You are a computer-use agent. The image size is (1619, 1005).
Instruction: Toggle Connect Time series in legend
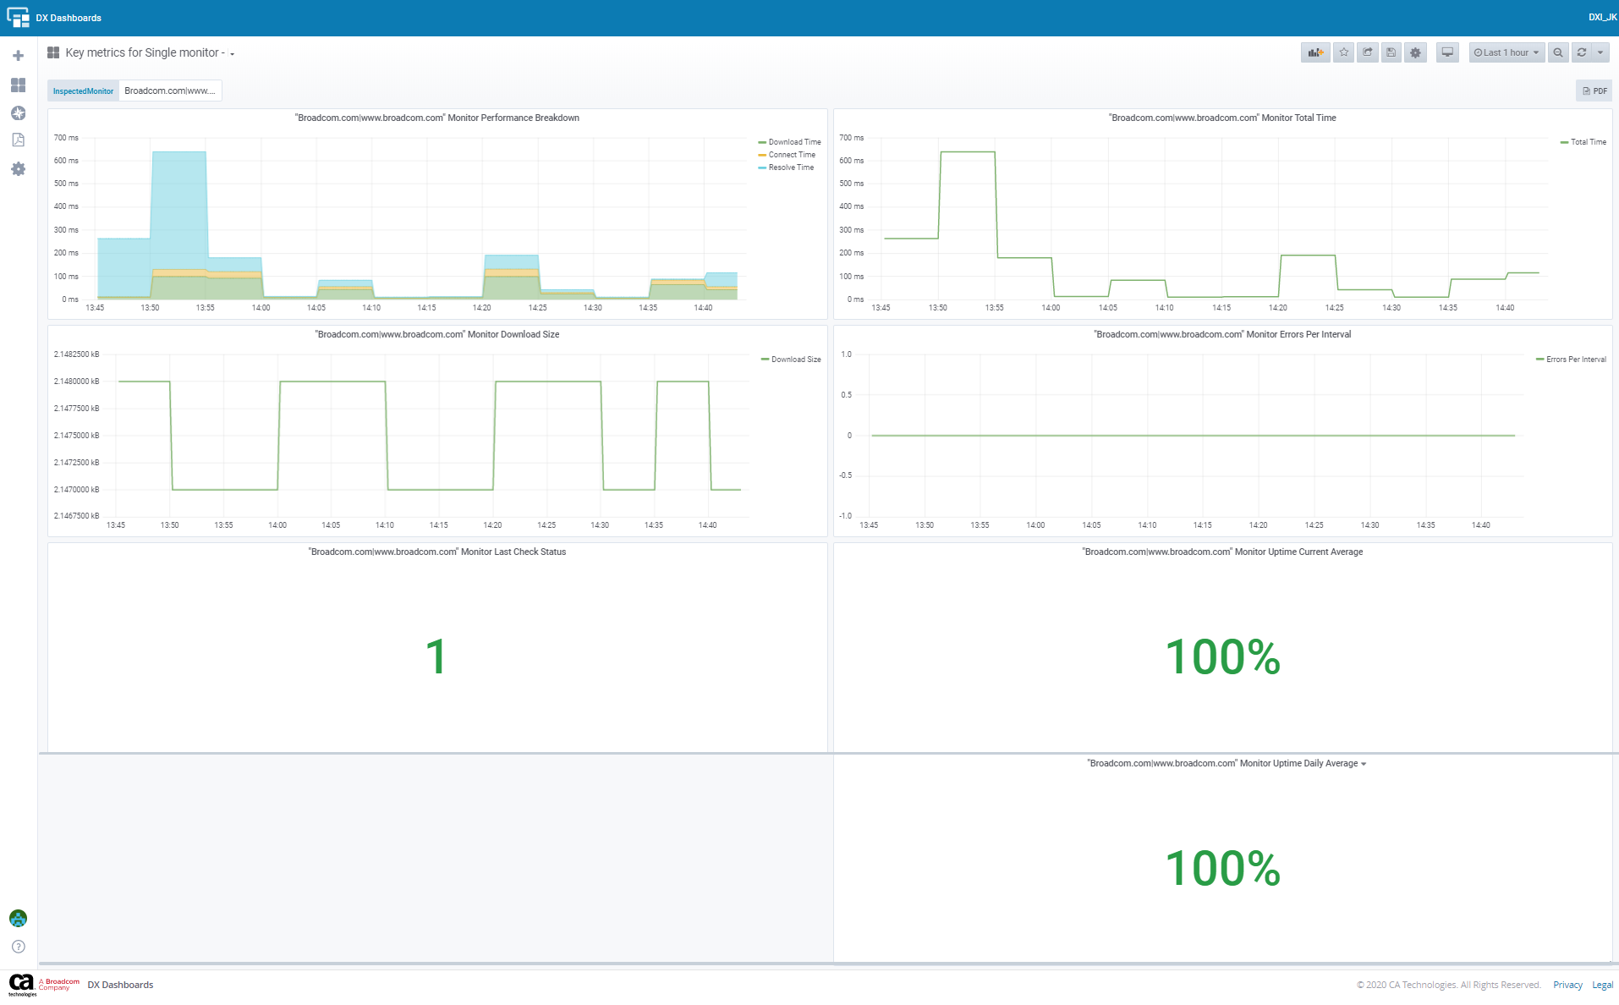click(791, 155)
